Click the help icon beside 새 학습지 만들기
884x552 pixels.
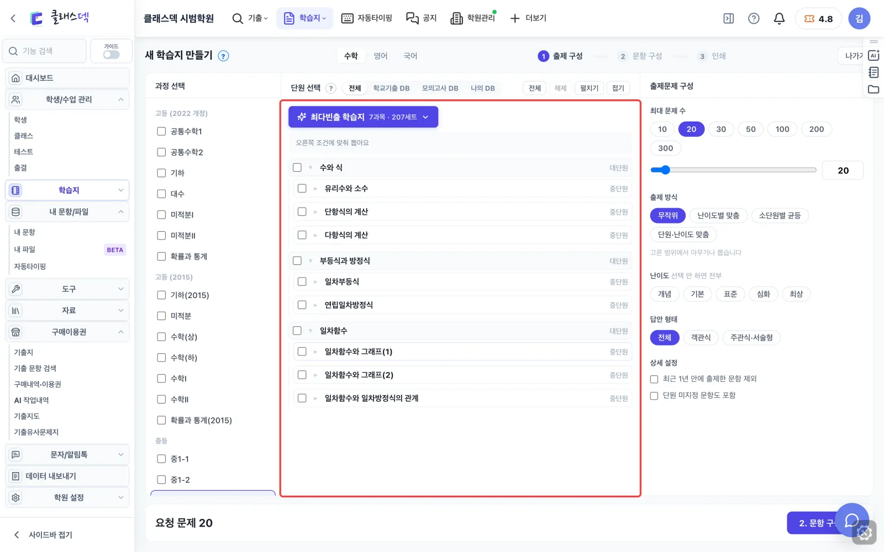point(223,56)
